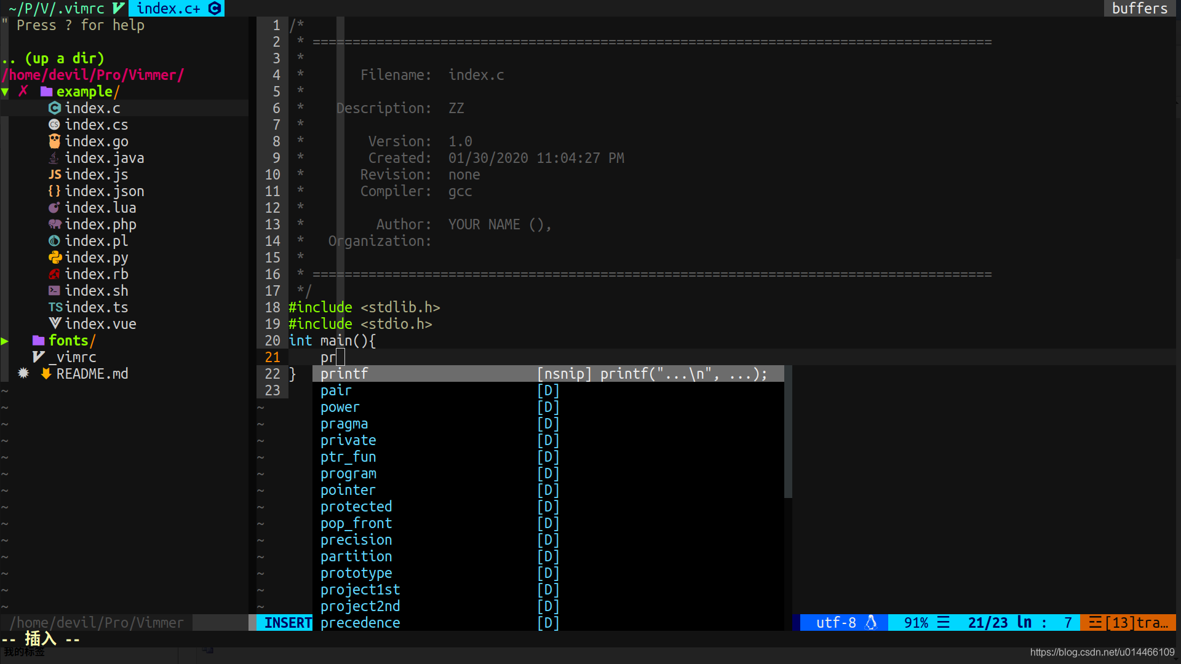The width and height of the screenshot is (1181, 664).
Task: Select root path /home/devil/Pro/Vimmer/
Action: (x=93, y=75)
